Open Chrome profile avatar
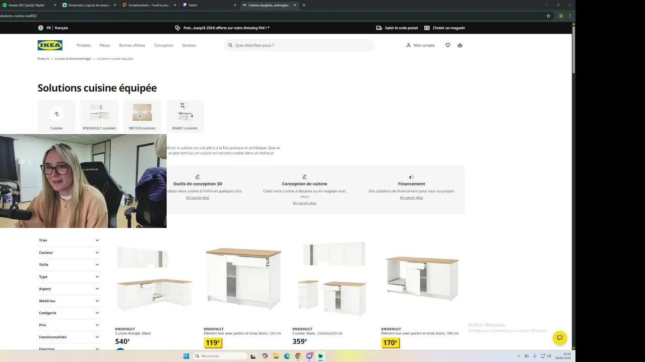This screenshot has width=645, height=362. (x=561, y=16)
